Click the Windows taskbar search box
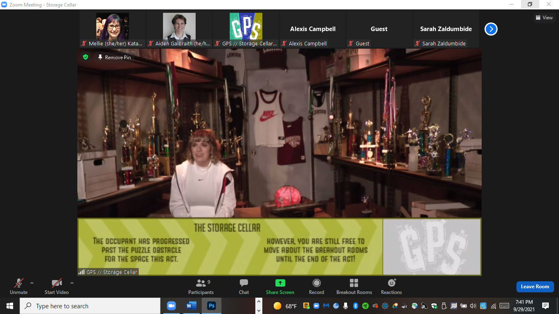The height and width of the screenshot is (314, 559). click(90, 306)
